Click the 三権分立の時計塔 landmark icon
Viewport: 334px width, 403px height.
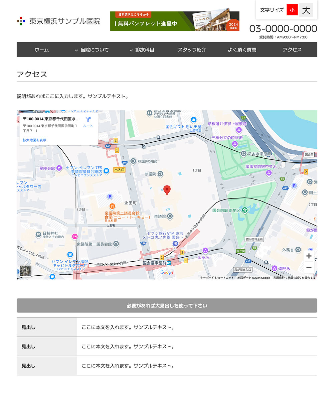(235, 144)
